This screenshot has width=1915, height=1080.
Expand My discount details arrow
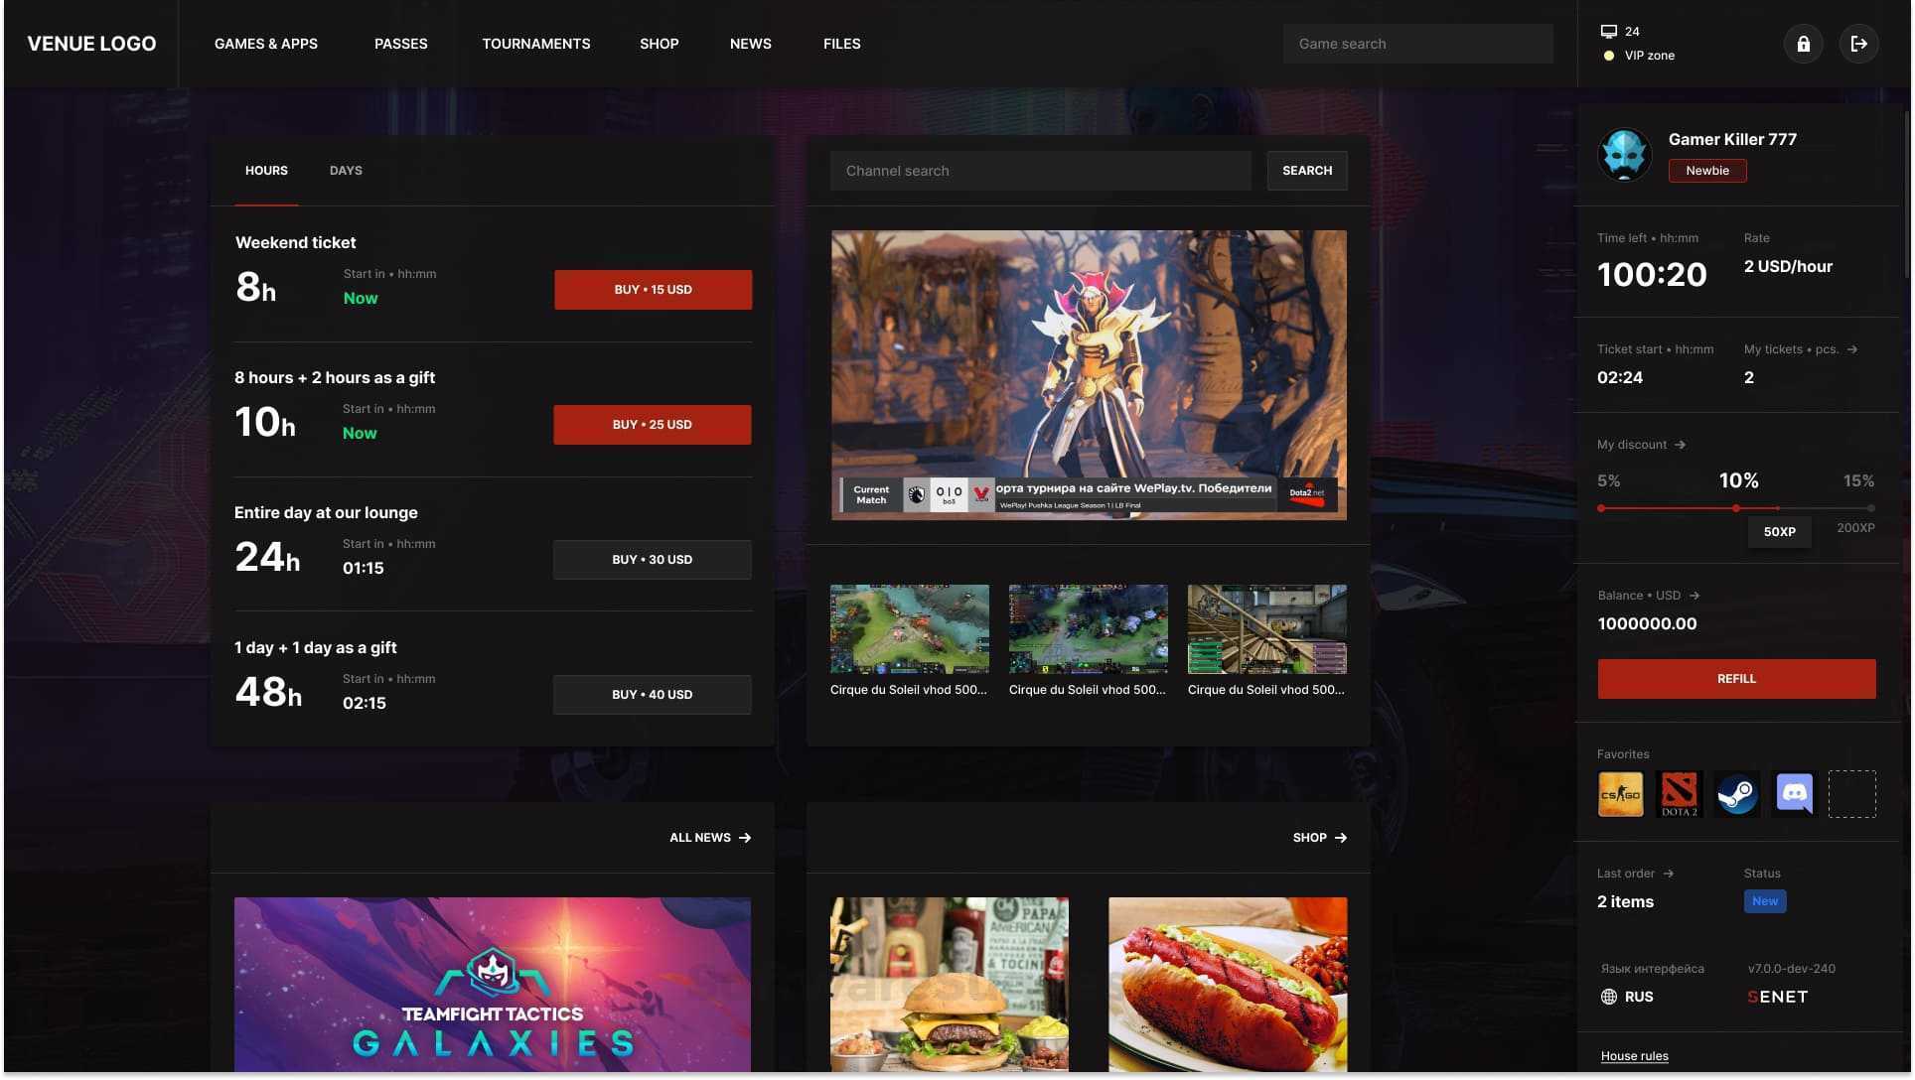tap(1680, 445)
